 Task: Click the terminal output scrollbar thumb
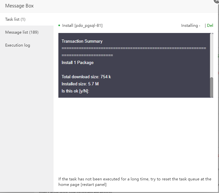pyautogui.click(x=212, y=87)
